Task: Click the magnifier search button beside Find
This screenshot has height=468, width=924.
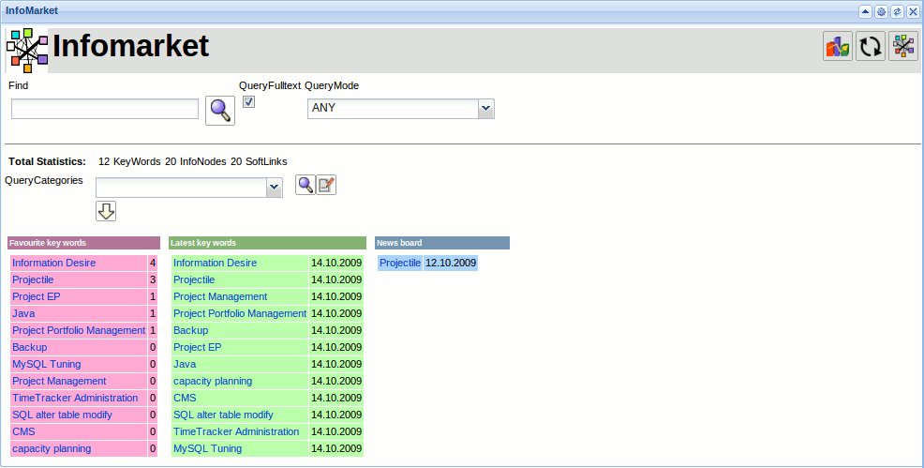Action: [219, 111]
